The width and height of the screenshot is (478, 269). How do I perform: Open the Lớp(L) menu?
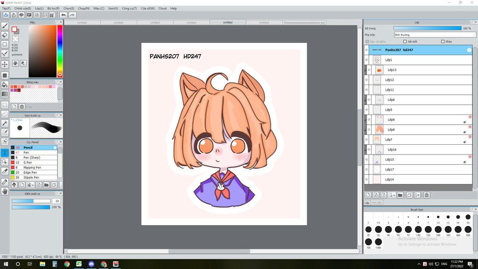39,8
